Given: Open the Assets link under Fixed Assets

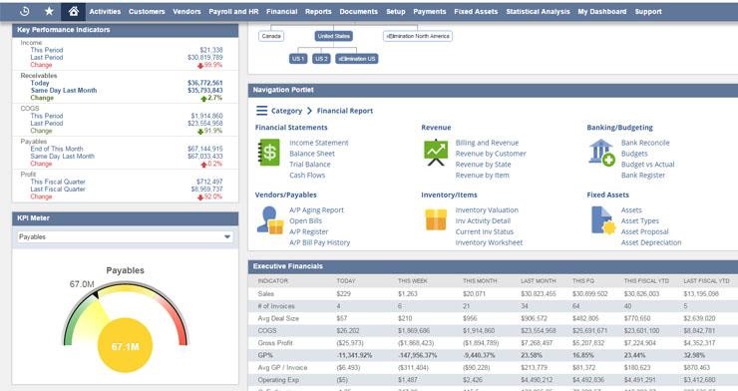Looking at the screenshot, I should coord(631,209).
